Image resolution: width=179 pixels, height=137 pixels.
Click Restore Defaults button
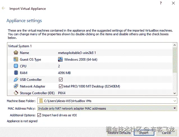pos(119,133)
